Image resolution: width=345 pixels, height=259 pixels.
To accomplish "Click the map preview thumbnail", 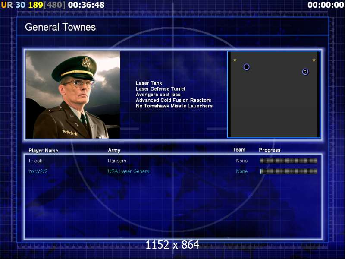I will [x=274, y=95].
